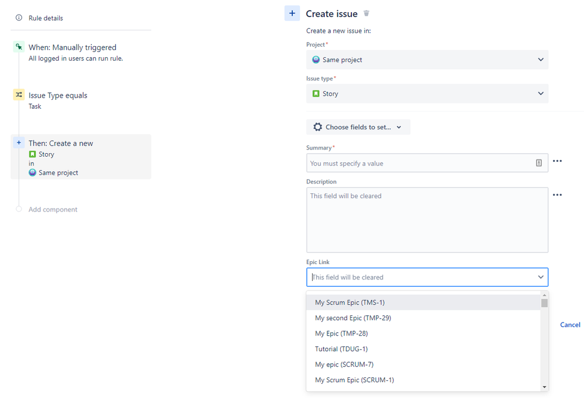Open the Issue type dropdown showing Story
The image size is (584, 409).
pos(427,93)
